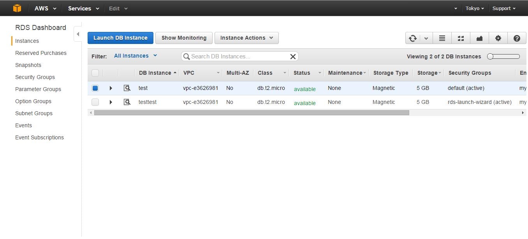
Task: Adjust the instance view size slider
Action: click(x=503, y=56)
